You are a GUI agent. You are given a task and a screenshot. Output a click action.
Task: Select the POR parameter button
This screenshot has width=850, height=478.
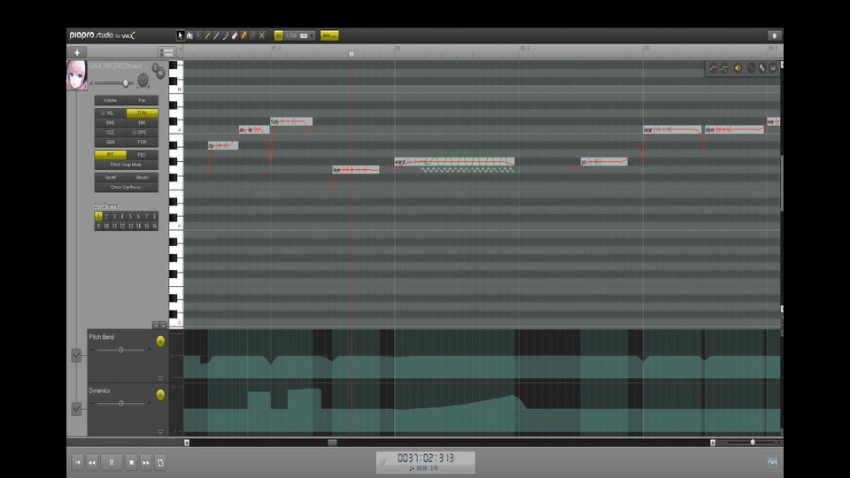tap(142, 142)
